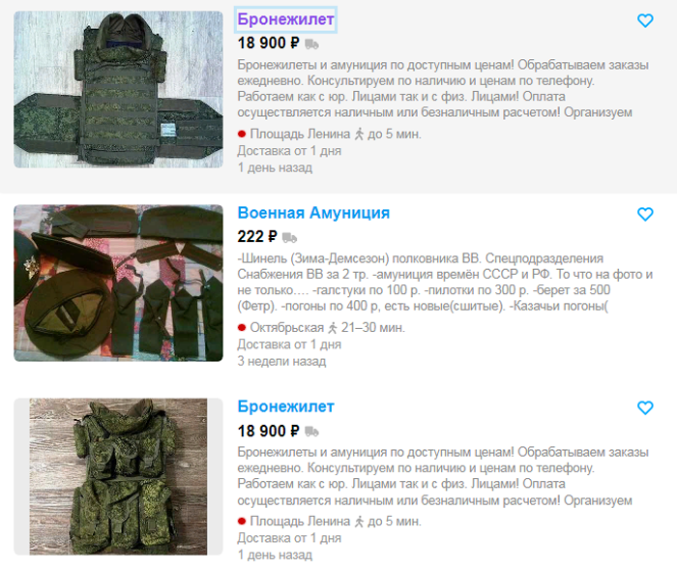Open the Военная Амуниция listing title
The width and height of the screenshot is (677, 569).
point(313,213)
